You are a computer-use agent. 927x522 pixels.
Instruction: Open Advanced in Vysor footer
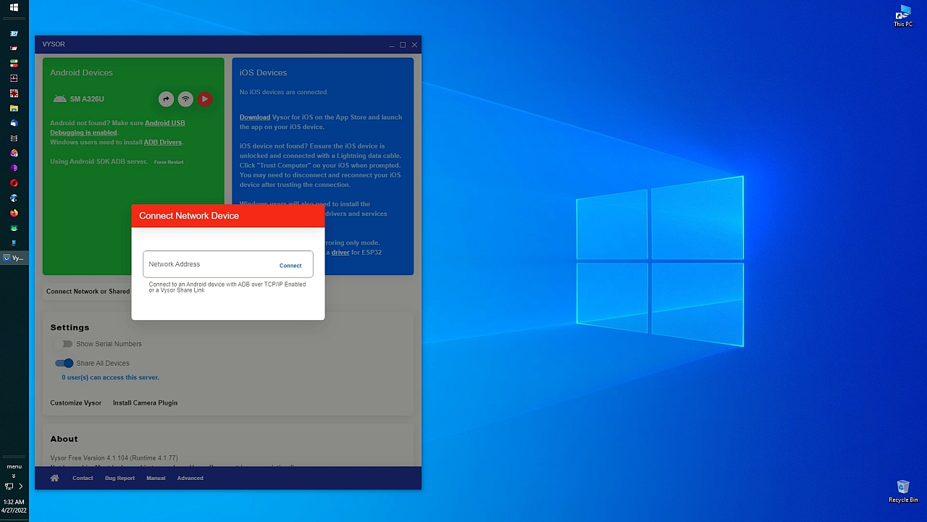coord(190,479)
